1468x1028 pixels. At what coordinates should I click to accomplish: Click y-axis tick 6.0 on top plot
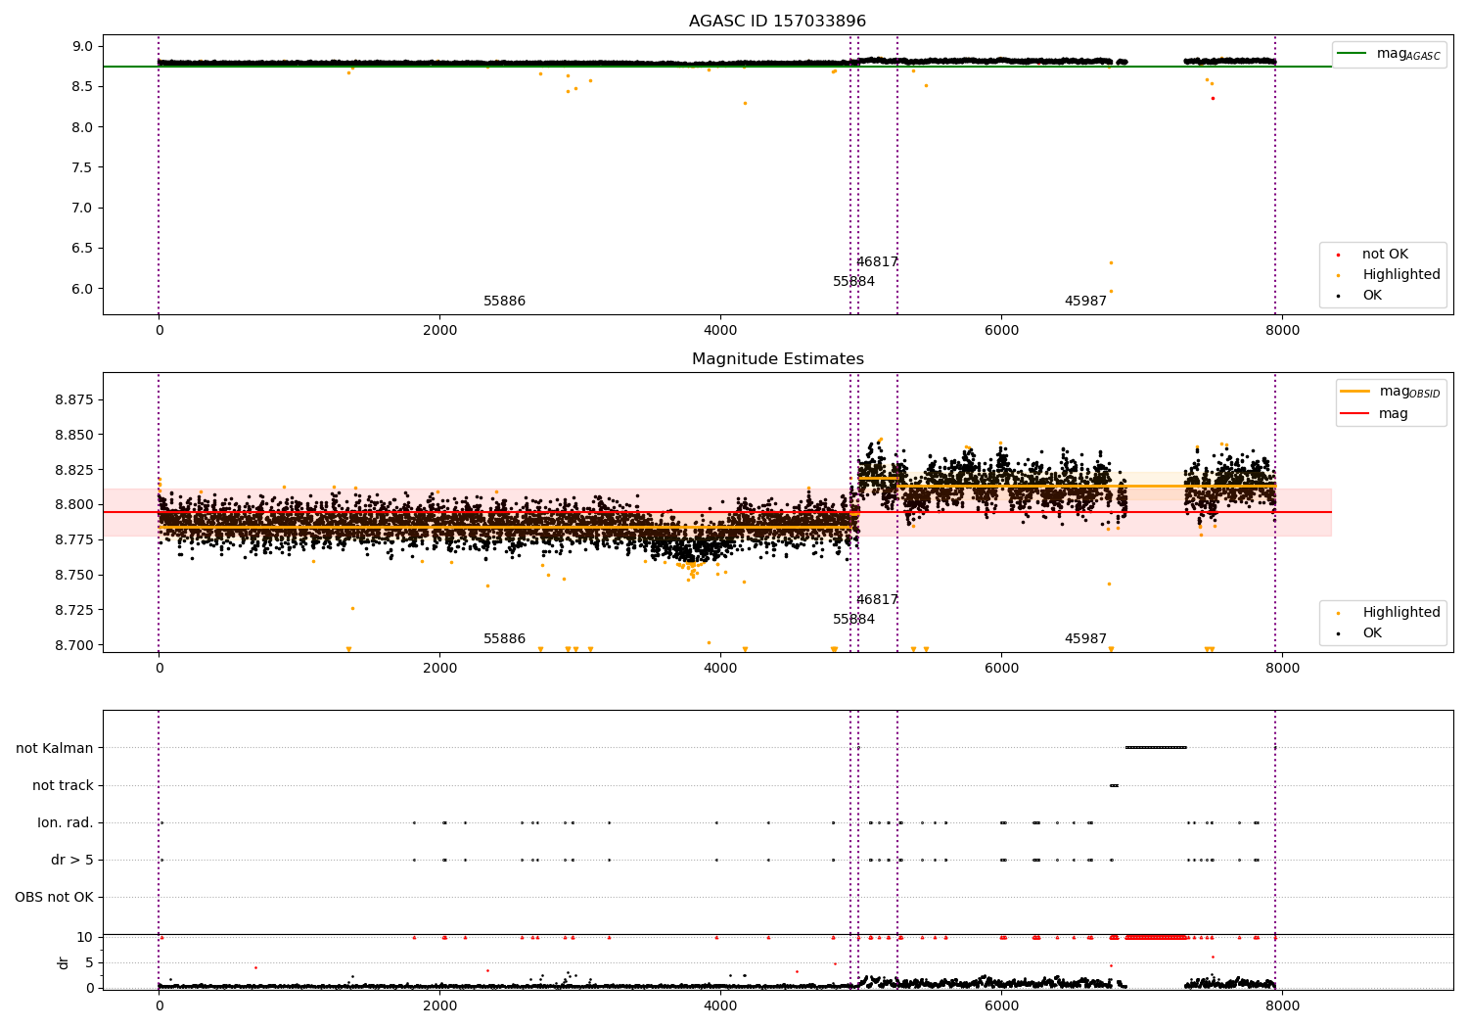82,289
